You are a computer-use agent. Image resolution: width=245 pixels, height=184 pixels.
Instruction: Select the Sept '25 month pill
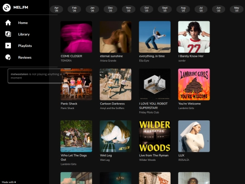(165, 9)
